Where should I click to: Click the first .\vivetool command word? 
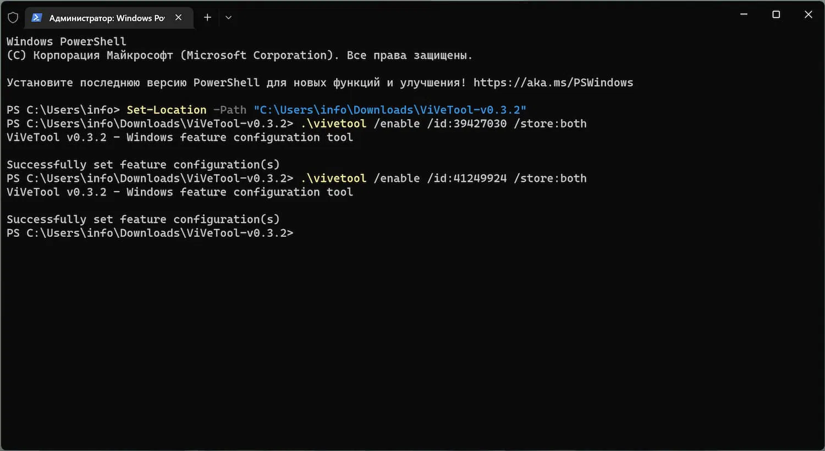[x=333, y=124]
